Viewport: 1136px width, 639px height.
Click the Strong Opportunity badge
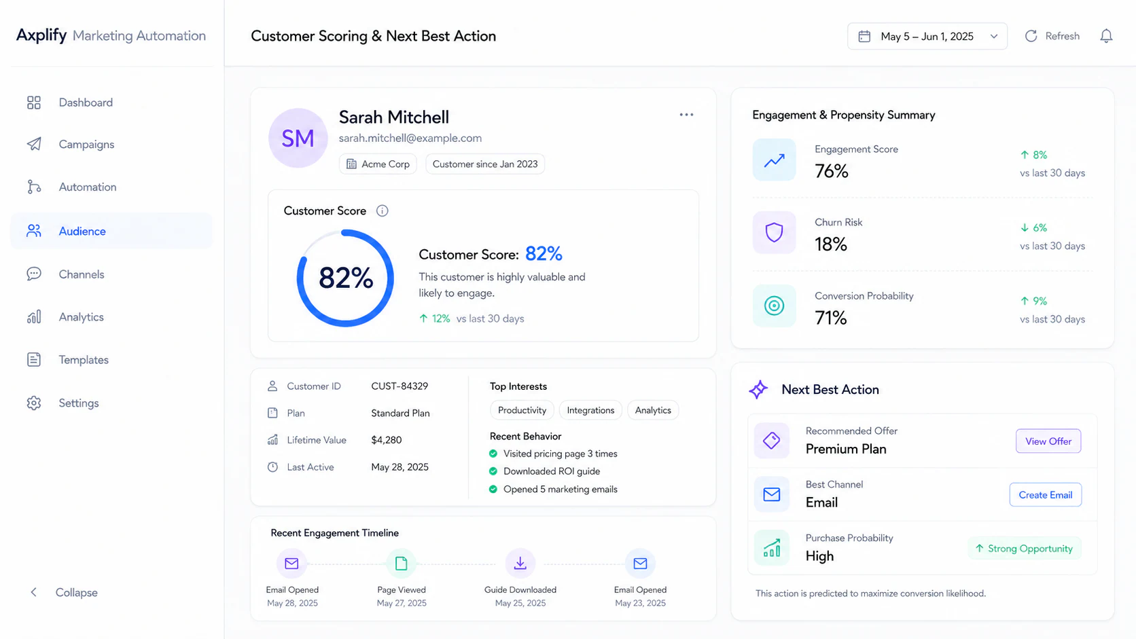[1024, 549]
